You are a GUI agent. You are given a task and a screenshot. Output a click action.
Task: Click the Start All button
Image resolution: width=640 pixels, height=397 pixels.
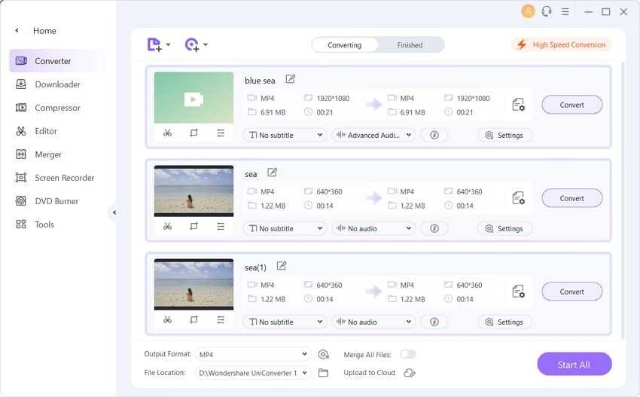coord(574,365)
